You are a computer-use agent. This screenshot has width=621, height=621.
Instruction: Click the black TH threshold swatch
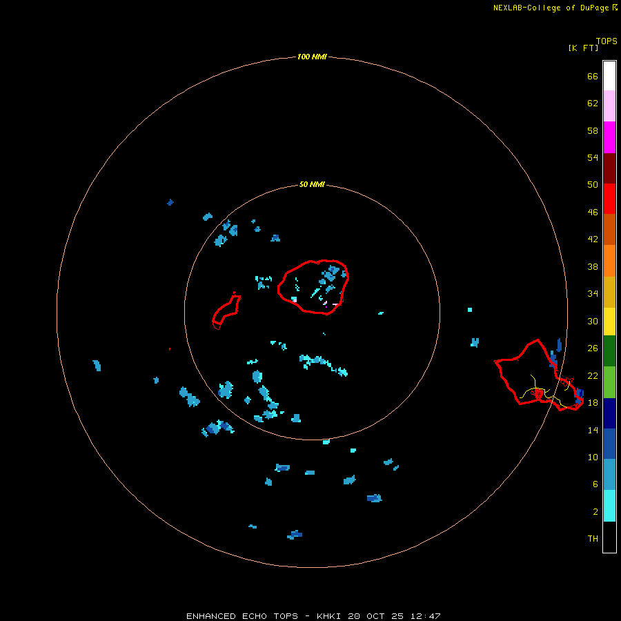click(609, 537)
